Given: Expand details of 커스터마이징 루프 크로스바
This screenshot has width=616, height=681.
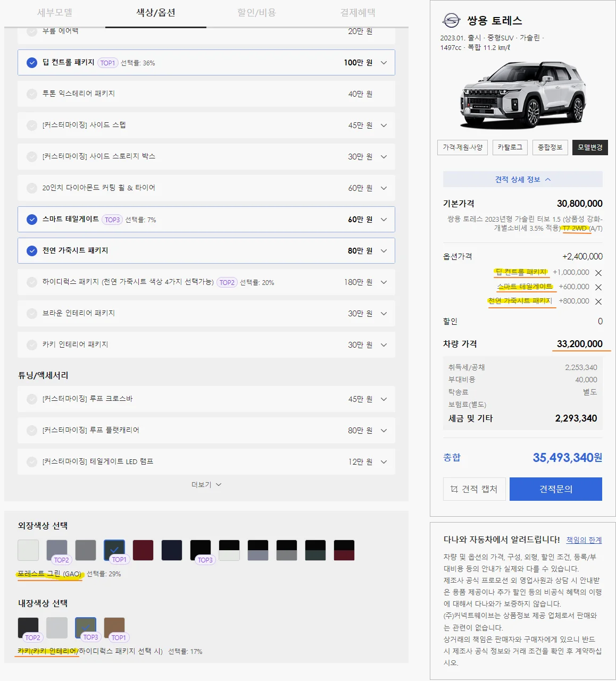Looking at the screenshot, I should point(384,399).
